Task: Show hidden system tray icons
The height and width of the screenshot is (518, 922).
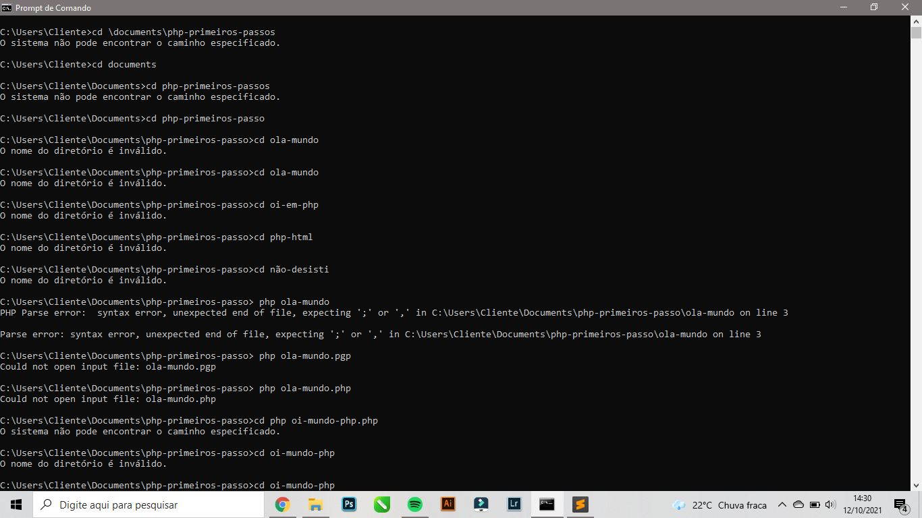Action: (x=782, y=505)
